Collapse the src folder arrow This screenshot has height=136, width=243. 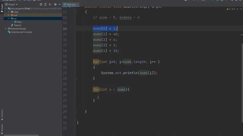point(9,19)
